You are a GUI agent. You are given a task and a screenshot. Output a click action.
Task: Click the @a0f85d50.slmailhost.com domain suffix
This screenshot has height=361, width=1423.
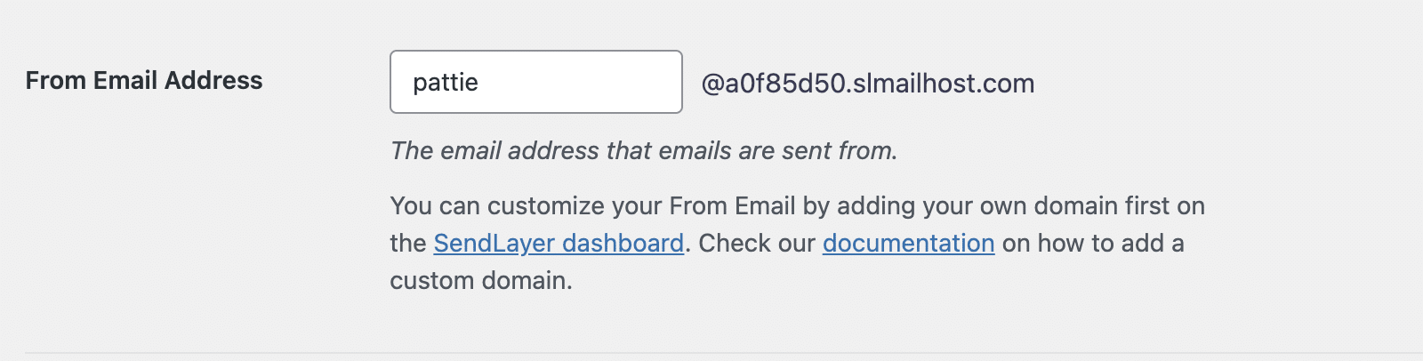pyautogui.click(x=867, y=84)
